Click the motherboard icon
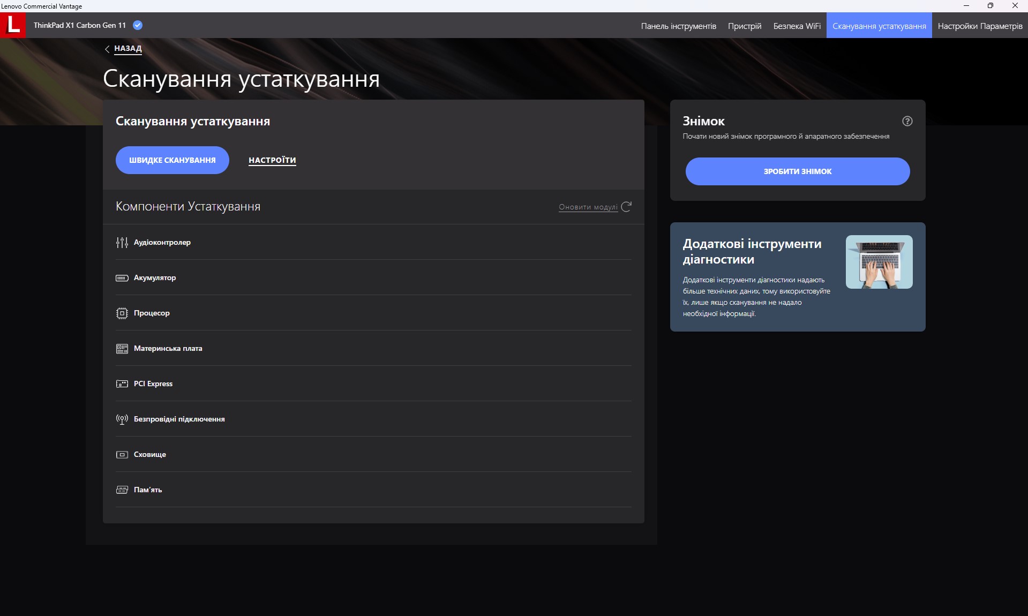1028x616 pixels. 122,349
